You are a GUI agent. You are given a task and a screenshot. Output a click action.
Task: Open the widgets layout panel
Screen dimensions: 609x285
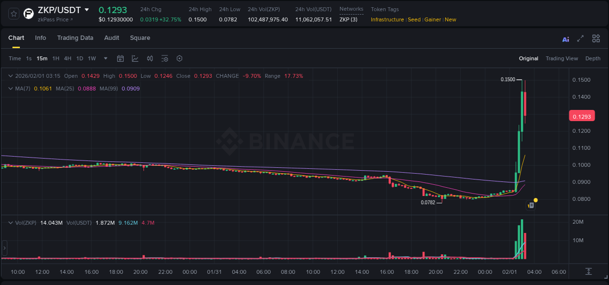click(x=596, y=38)
